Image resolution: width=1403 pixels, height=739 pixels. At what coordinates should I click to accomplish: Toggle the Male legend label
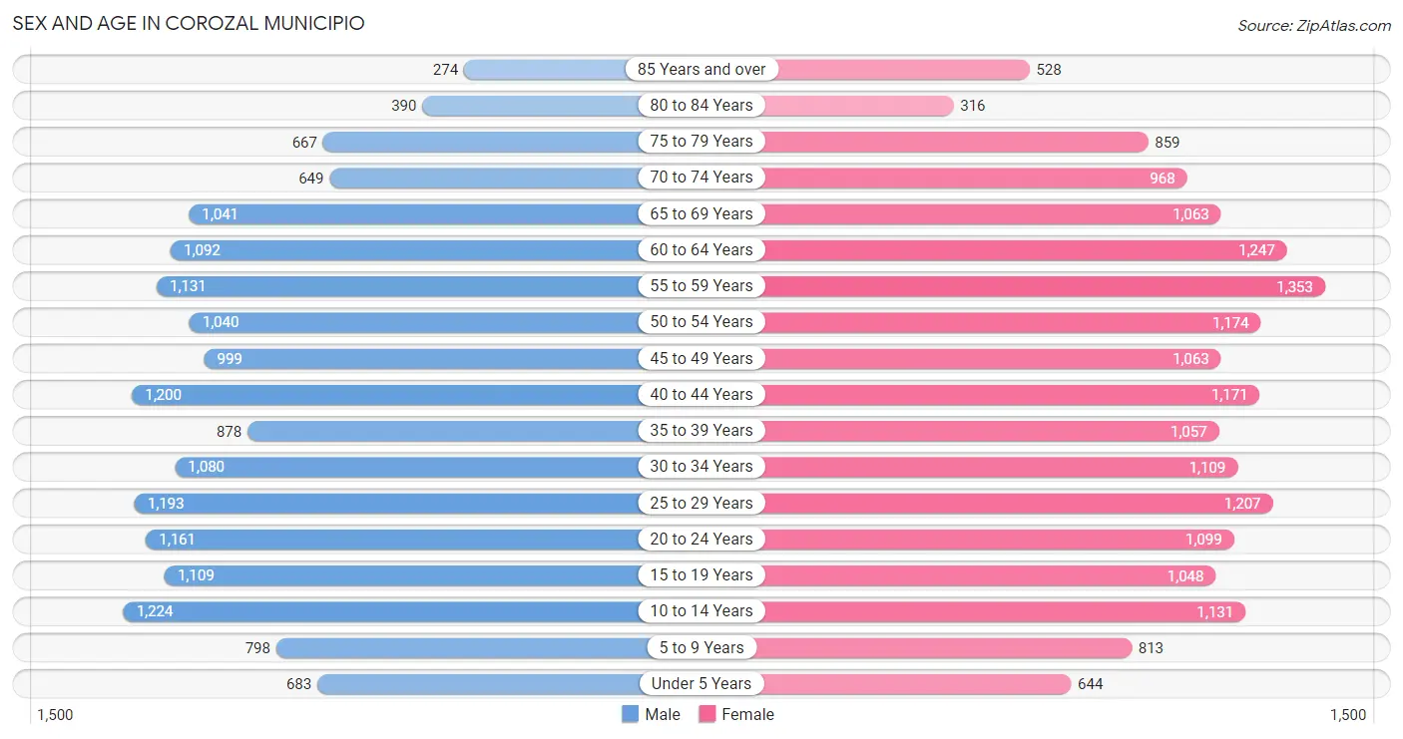663,714
